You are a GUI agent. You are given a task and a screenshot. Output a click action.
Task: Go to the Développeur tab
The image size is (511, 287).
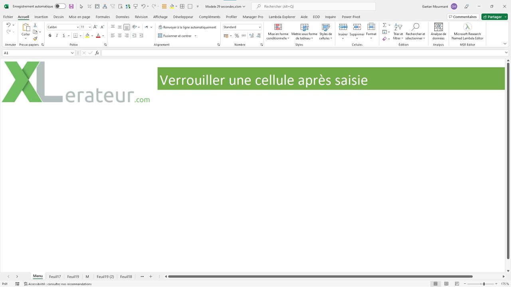[x=183, y=17]
